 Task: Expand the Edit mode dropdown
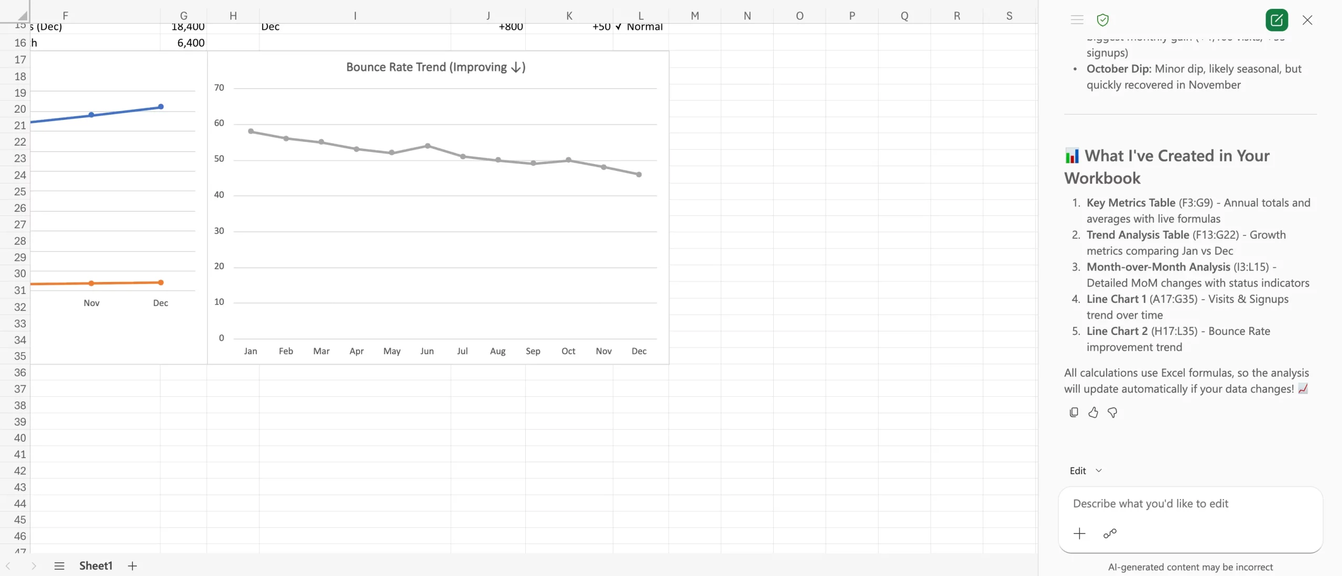click(1086, 471)
